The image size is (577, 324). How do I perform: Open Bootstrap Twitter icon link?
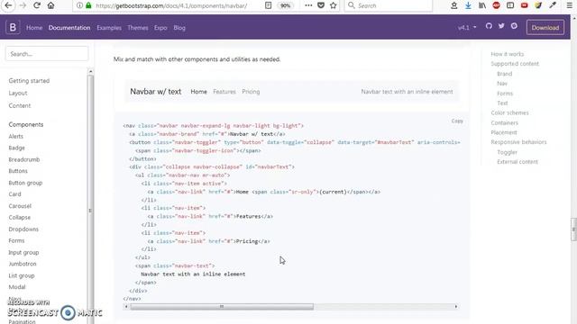[x=501, y=26]
